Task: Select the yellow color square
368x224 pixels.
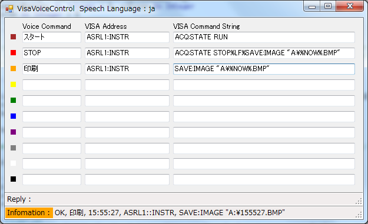Action: pos(14,84)
